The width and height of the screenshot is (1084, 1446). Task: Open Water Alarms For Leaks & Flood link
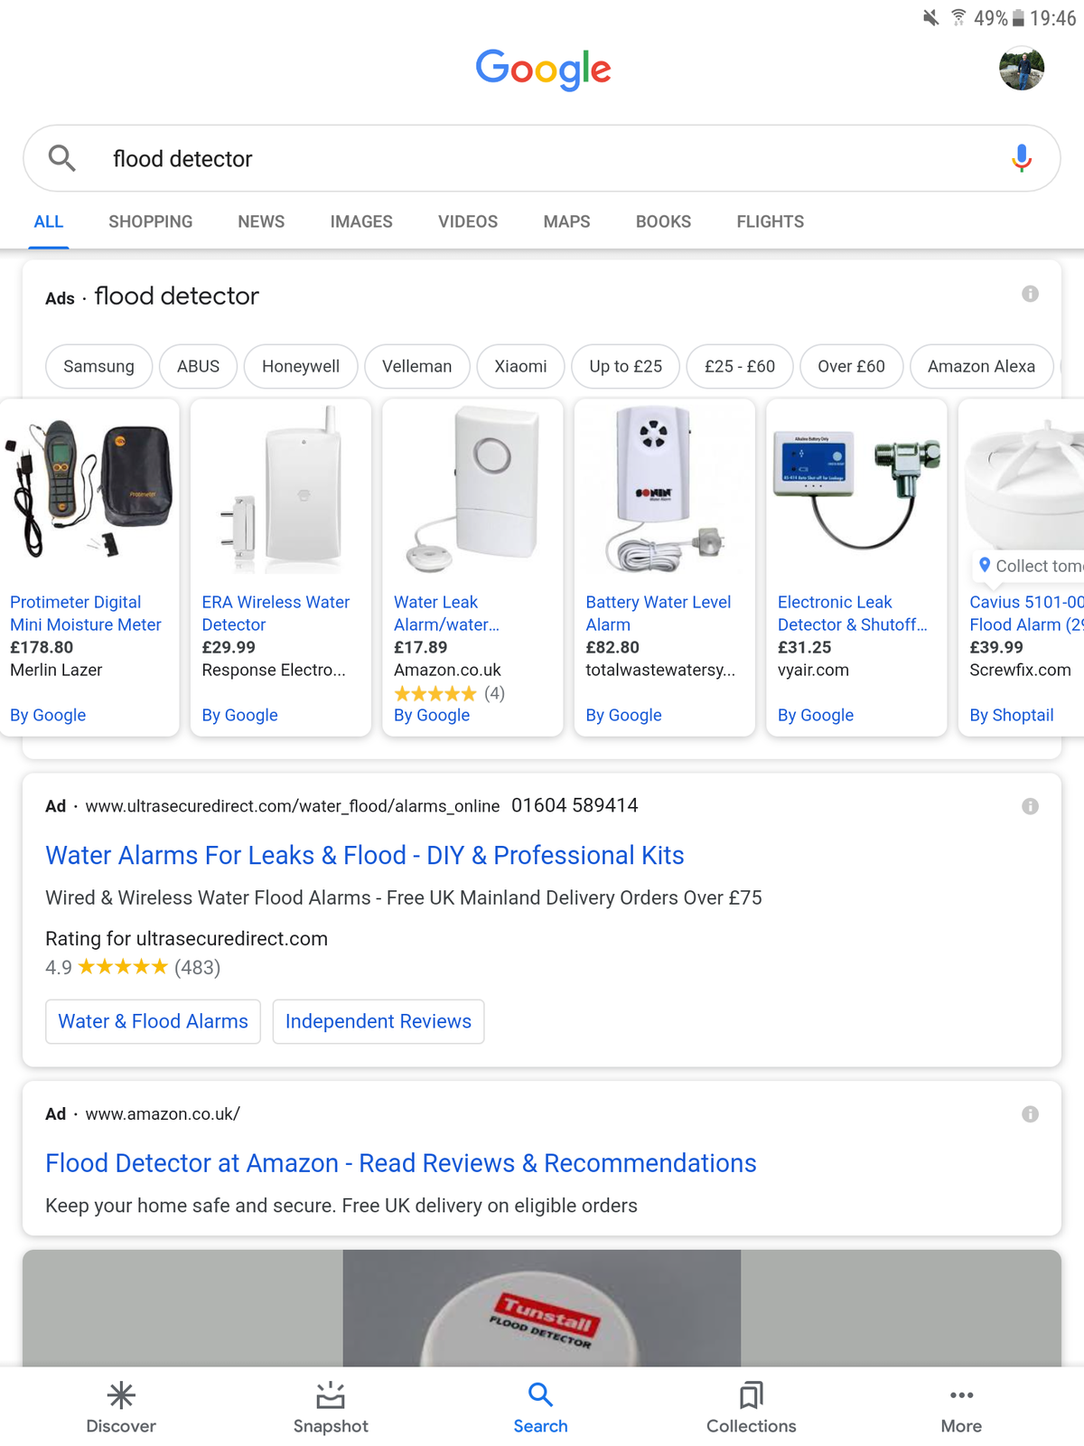click(365, 855)
